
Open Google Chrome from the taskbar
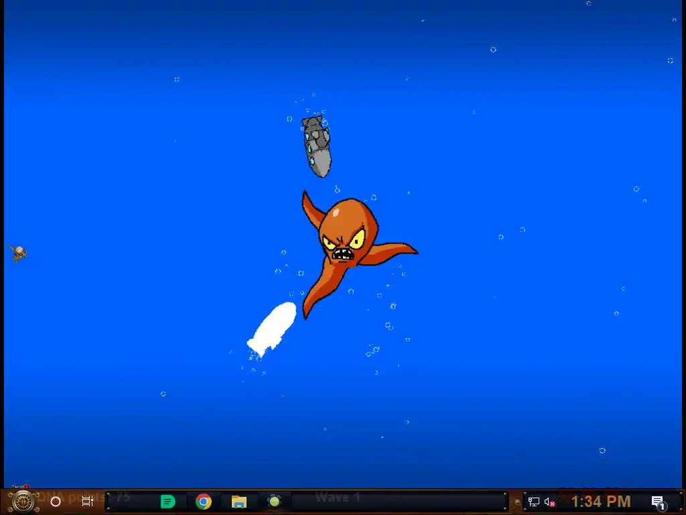click(x=204, y=502)
